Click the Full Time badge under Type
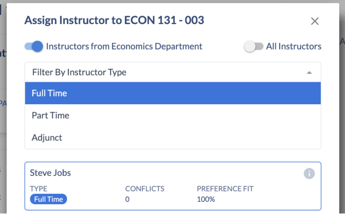This screenshot has height=216, width=345. 48,199
